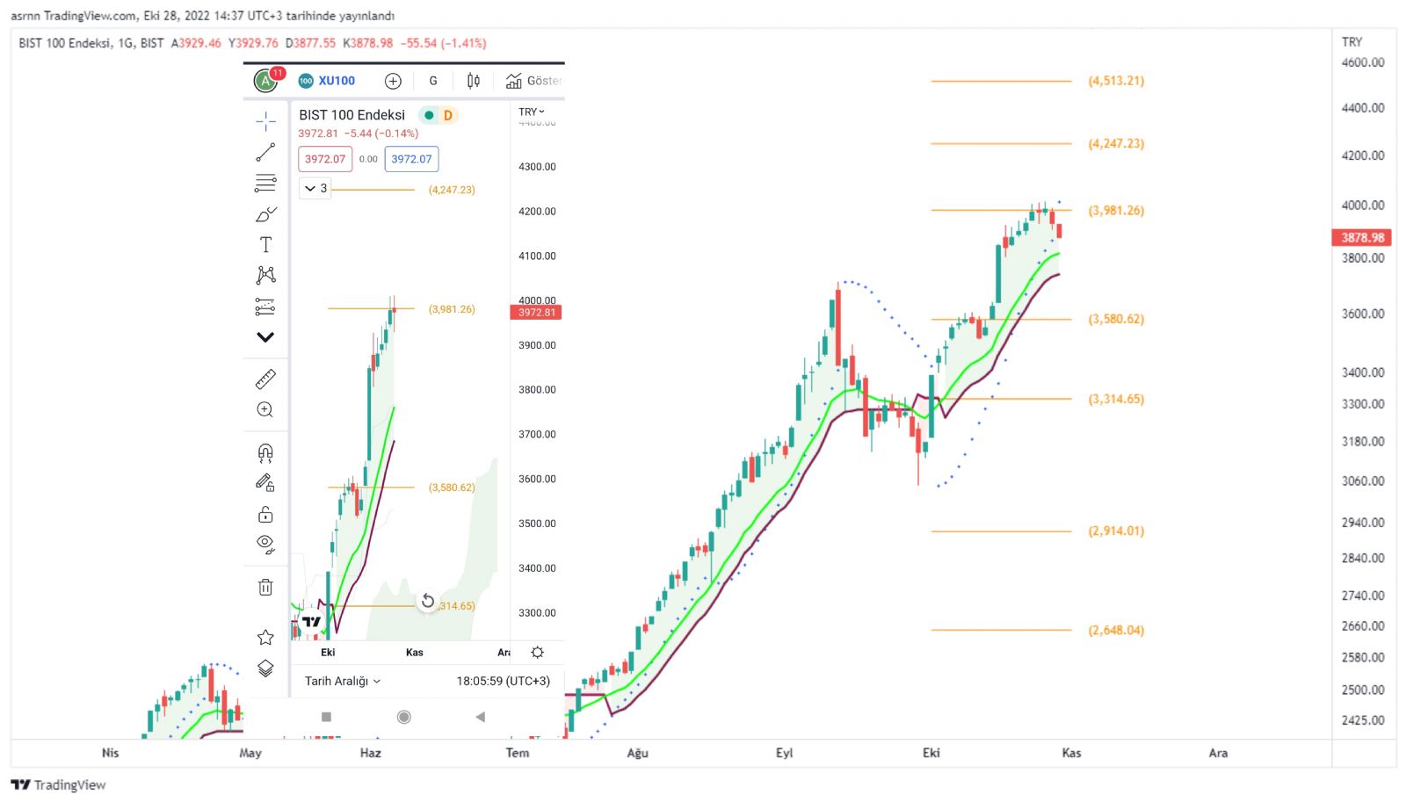Viewport: 1406px width, 802px height.
Task: Click the Kas label on the phone chart time axis
Action: tap(415, 653)
